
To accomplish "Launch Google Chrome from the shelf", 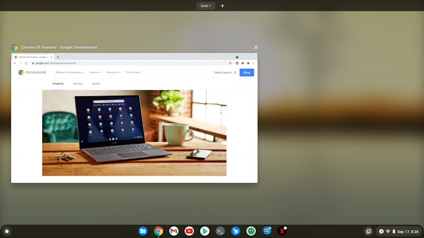I will 158,231.
